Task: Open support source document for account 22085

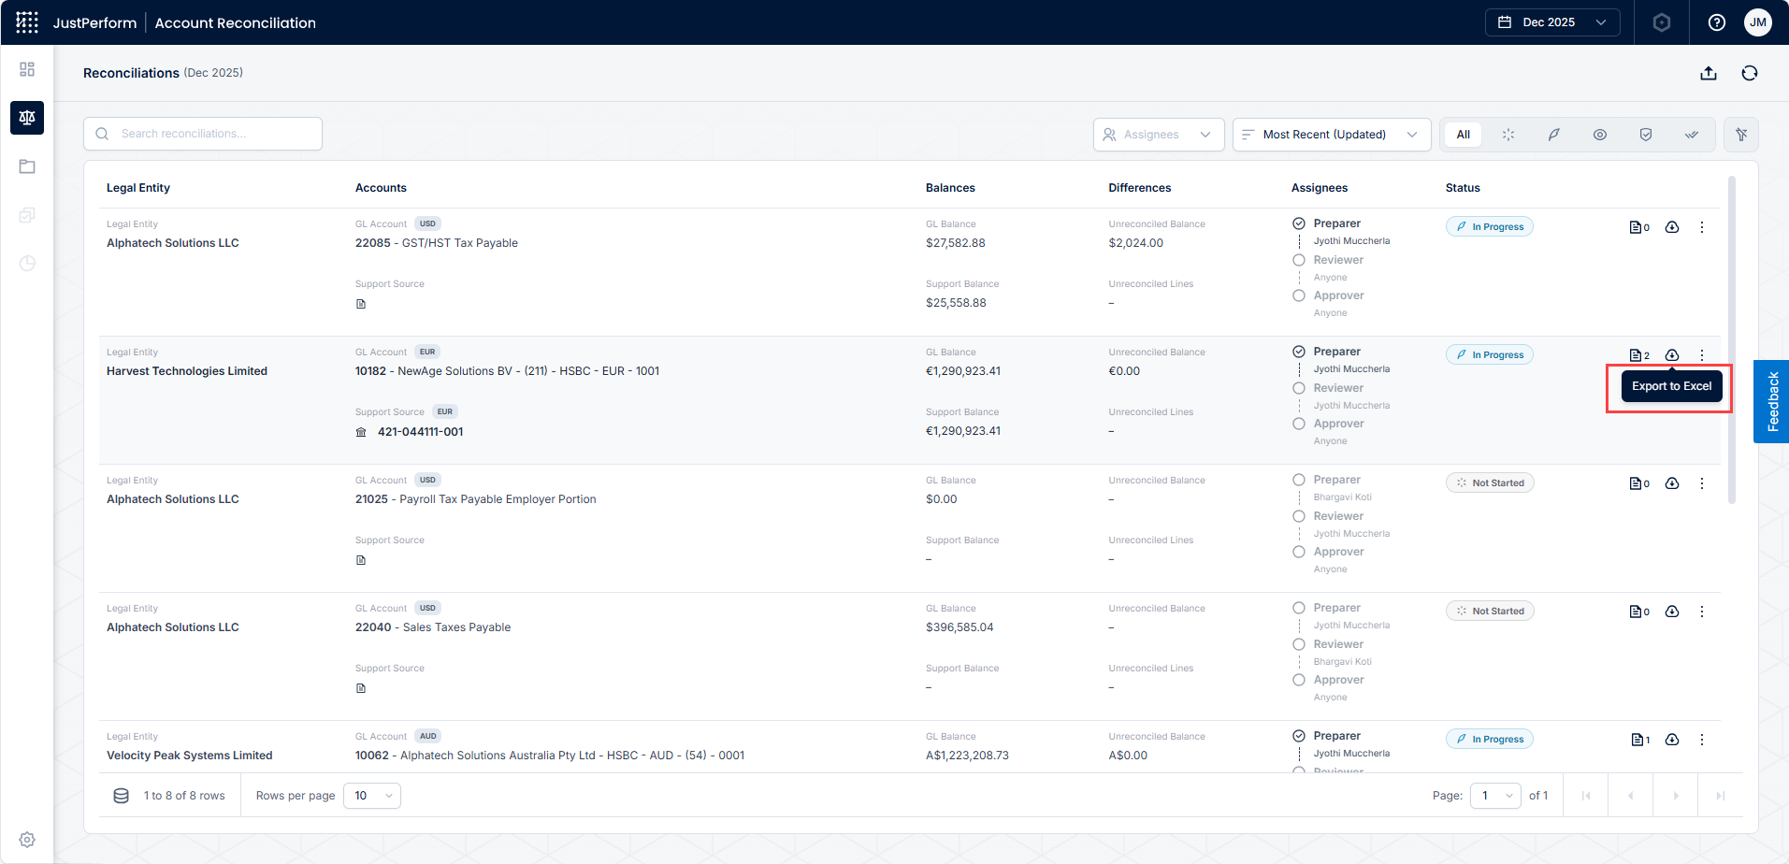Action: point(361,304)
